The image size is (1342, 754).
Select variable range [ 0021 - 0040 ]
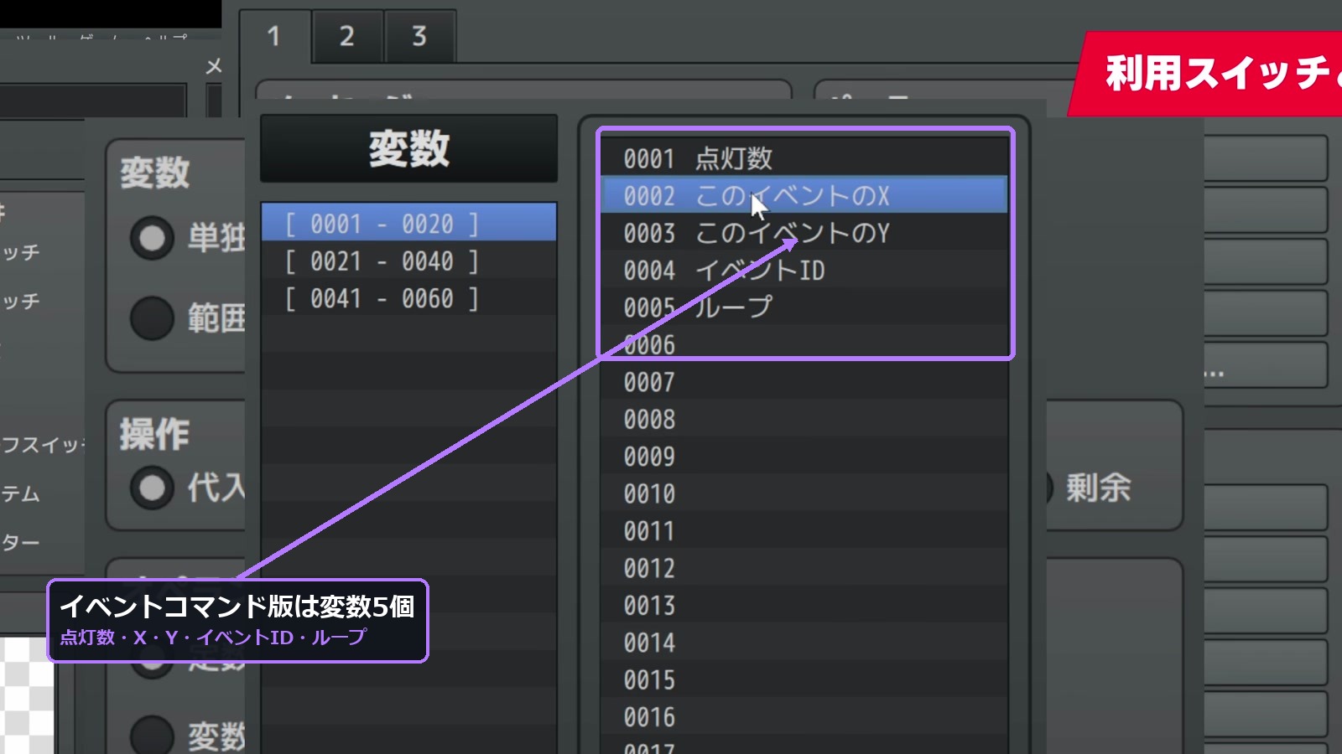coord(408,261)
